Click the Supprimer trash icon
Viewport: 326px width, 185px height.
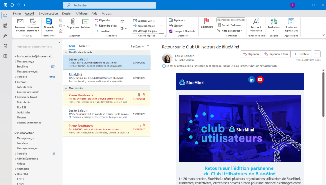click(73, 22)
